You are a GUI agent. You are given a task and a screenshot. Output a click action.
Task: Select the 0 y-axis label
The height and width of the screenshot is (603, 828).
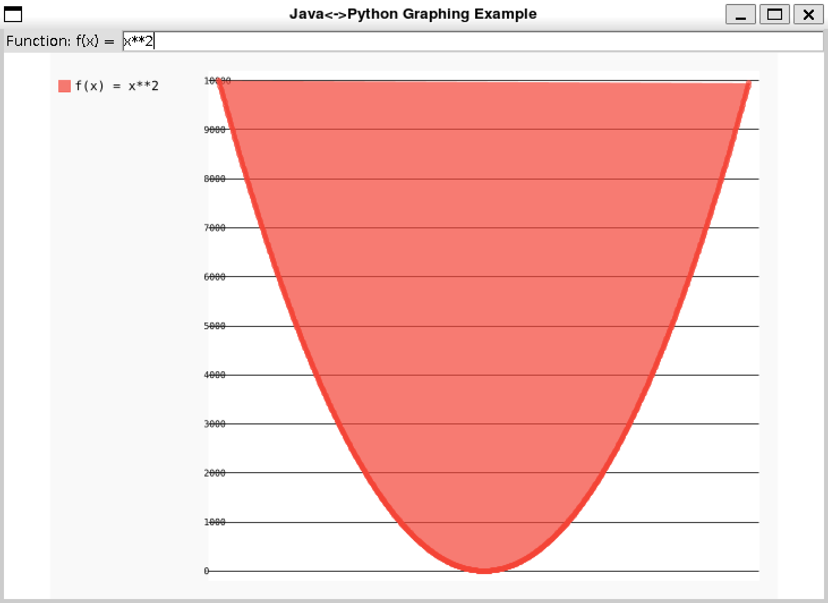[207, 571]
